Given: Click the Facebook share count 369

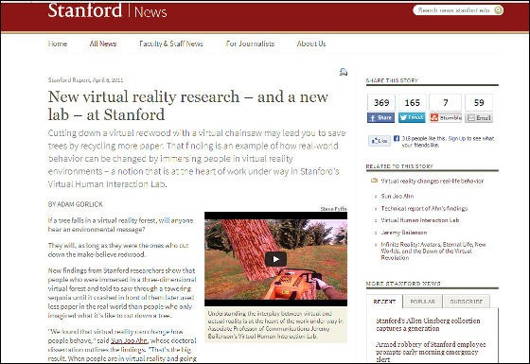Looking at the screenshot, I should click(x=381, y=102).
